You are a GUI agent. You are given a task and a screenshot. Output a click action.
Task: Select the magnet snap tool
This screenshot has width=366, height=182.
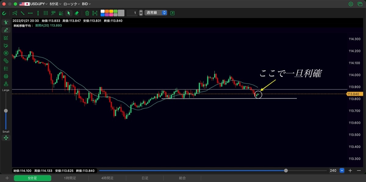[4, 13]
